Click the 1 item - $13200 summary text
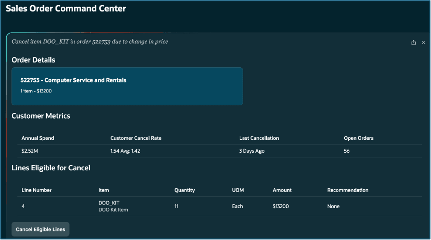 point(36,91)
